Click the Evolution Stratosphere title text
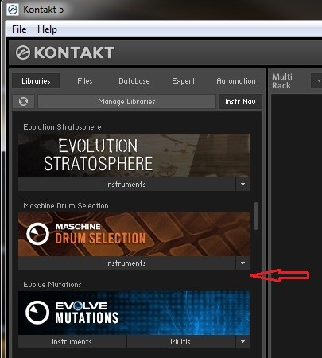 pyautogui.click(x=62, y=127)
